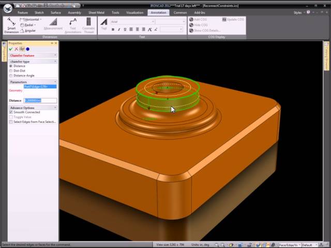Collapse the chamfer type section
The height and width of the screenshot is (248, 331).
pos(55,61)
